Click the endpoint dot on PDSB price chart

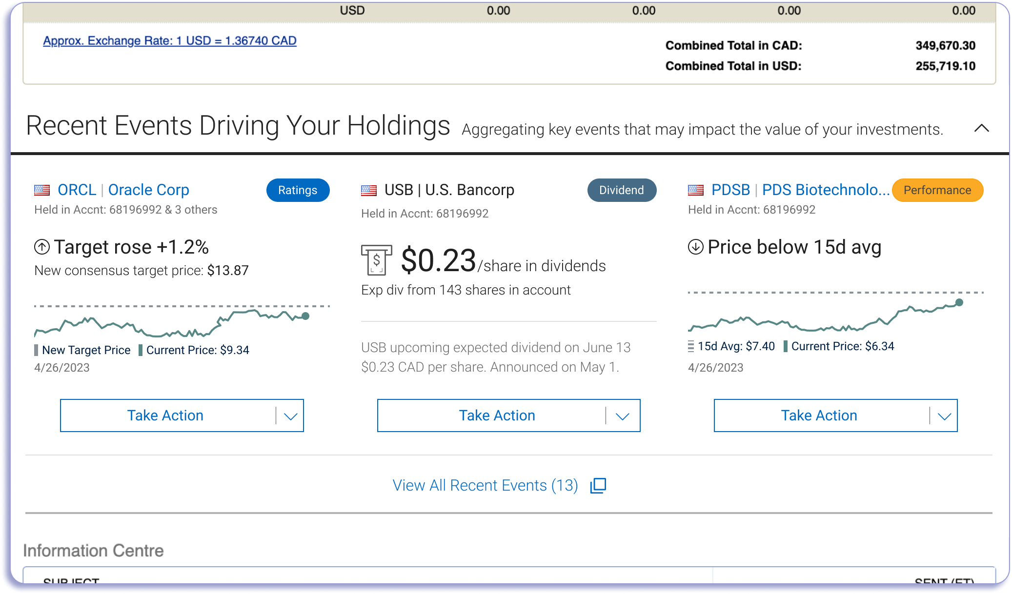click(x=959, y=302)
